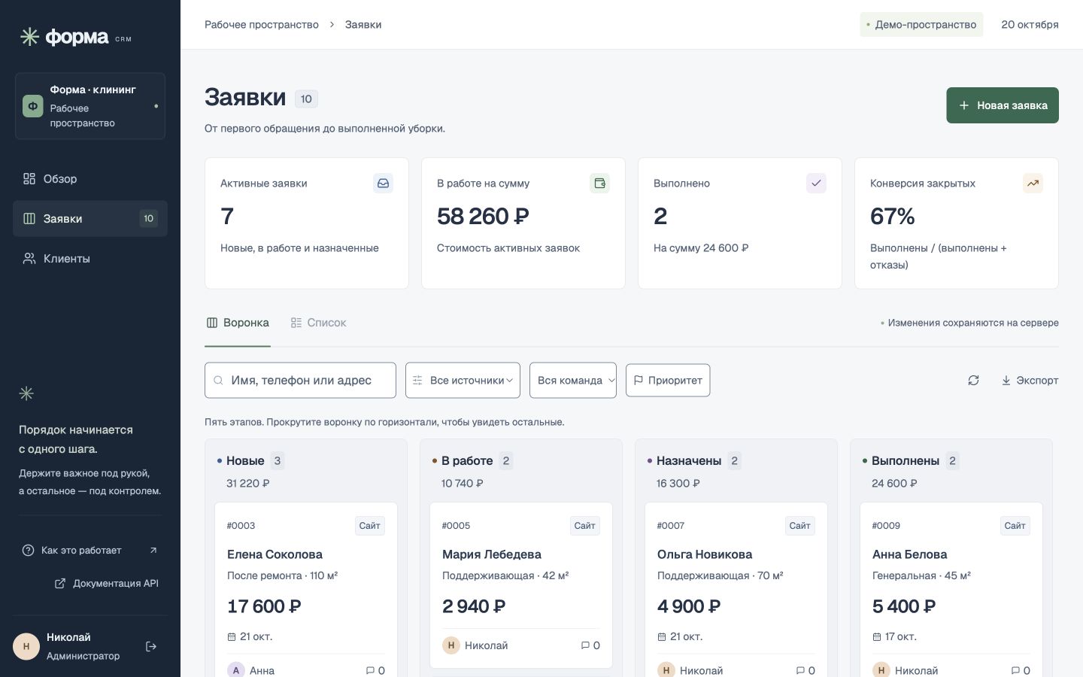Focus the name, phone or address search field

pyautogui.click(x=300, y=381)
